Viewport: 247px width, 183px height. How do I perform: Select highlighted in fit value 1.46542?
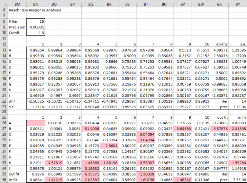click(x=183, y=180)
